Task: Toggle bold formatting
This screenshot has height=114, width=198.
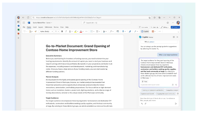Action: point(62,31)
